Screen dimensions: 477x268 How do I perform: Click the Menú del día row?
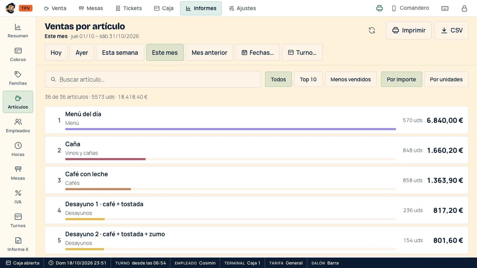tap(256, 120)
